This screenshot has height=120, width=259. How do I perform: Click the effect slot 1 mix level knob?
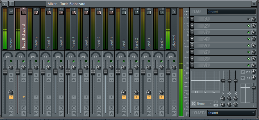[x=253, y=19]
